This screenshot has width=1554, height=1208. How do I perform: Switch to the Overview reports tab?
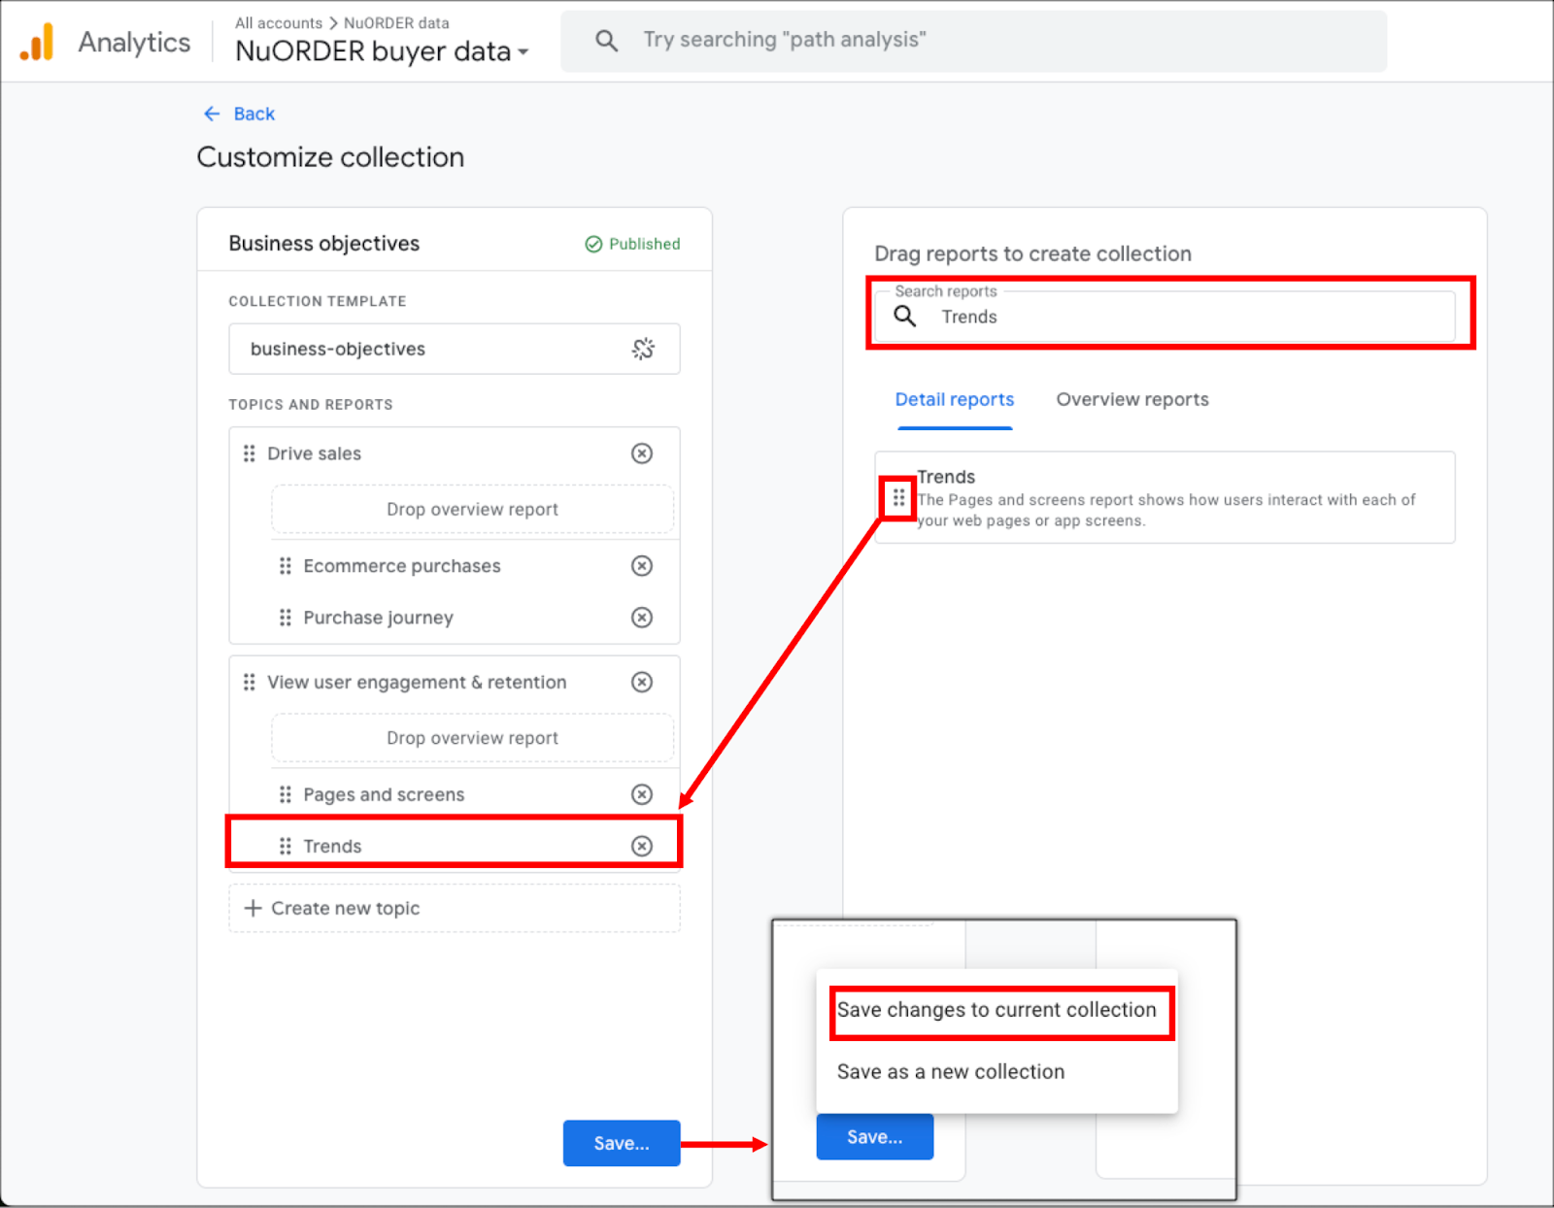1132,400
